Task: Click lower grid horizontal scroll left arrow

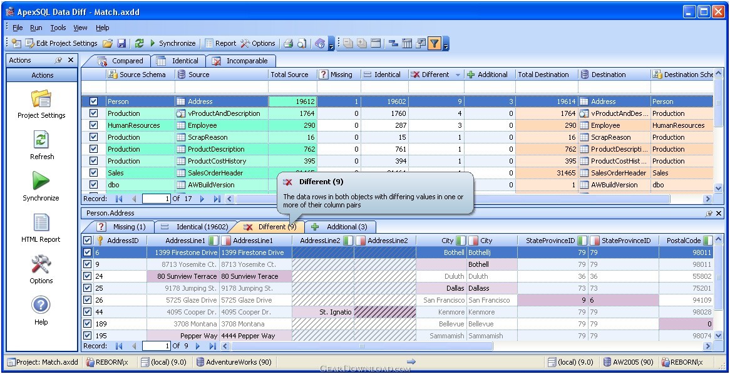Action: tap(225, 346)
